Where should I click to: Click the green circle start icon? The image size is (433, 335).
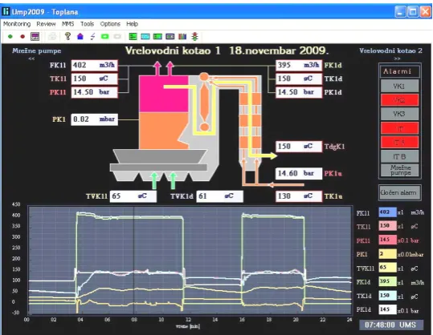point(10,36)
